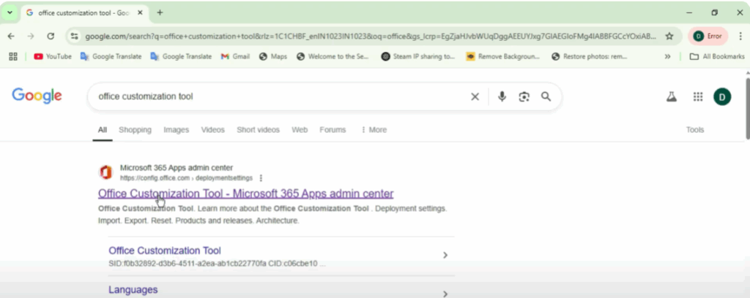Select the All results tab
Viewport: 750px width, 298px height.
coord(103,130)
